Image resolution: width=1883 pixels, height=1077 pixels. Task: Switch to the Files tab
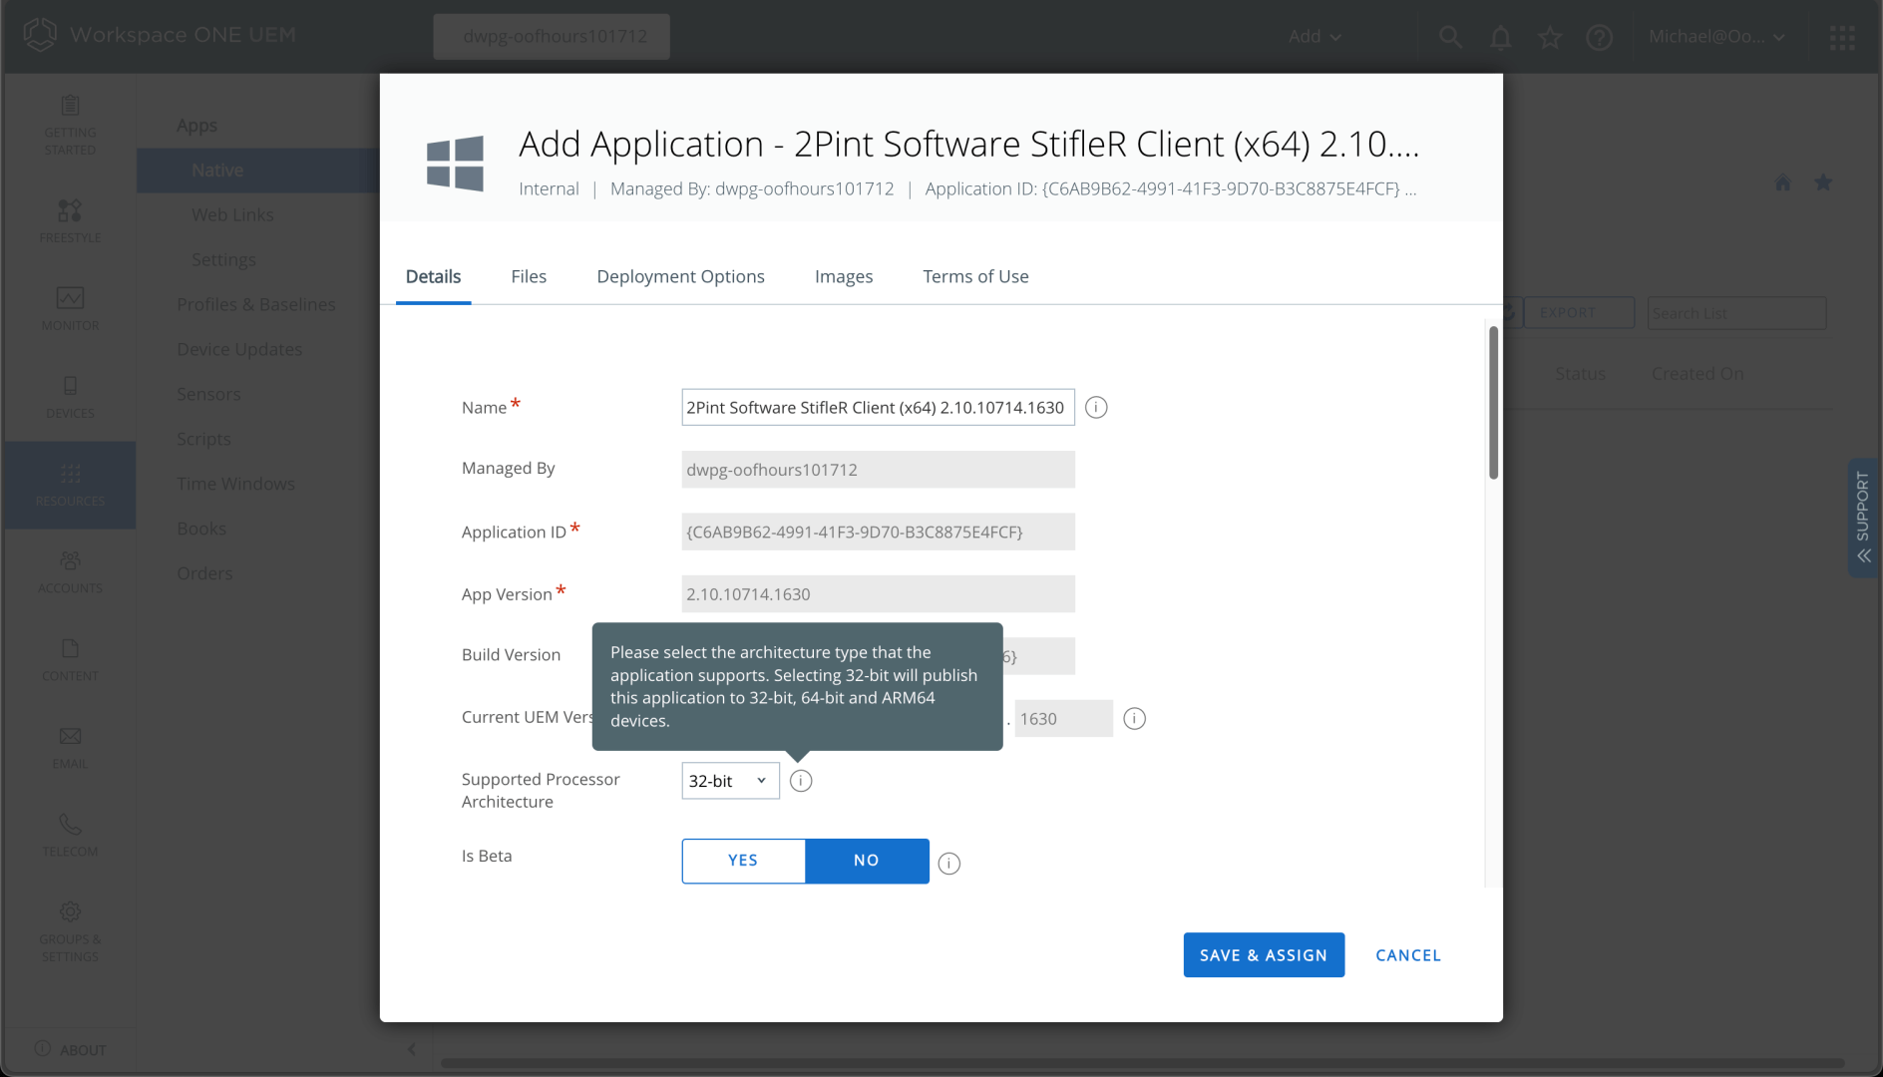529,276
